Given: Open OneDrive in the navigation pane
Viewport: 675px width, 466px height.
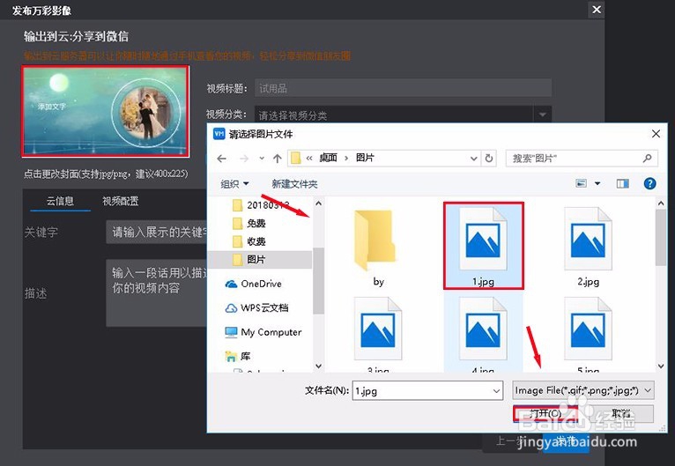Looking at the screenshot, I should [x=254, y=284].
